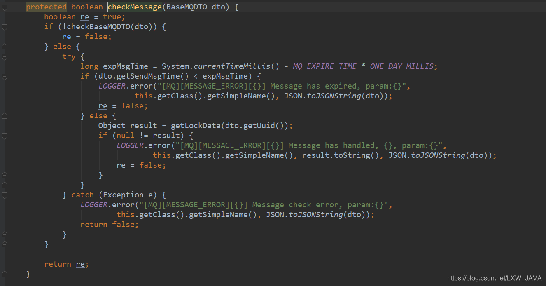Toggle fold marker on the 'catch (Exception e)' line
The image size is (546, 286).
[5, 195]
